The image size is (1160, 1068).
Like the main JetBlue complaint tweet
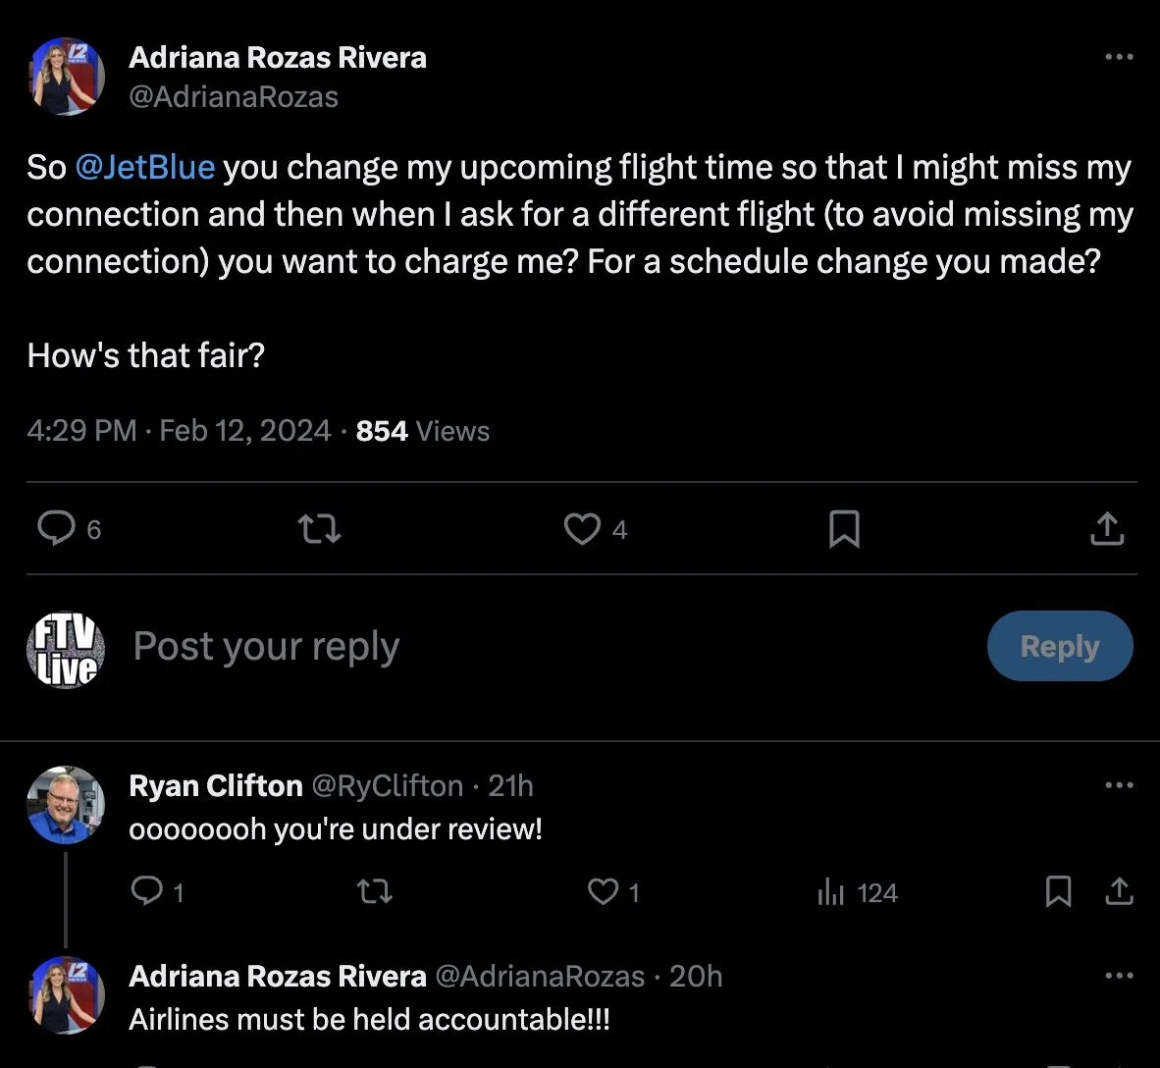point(582,530)
